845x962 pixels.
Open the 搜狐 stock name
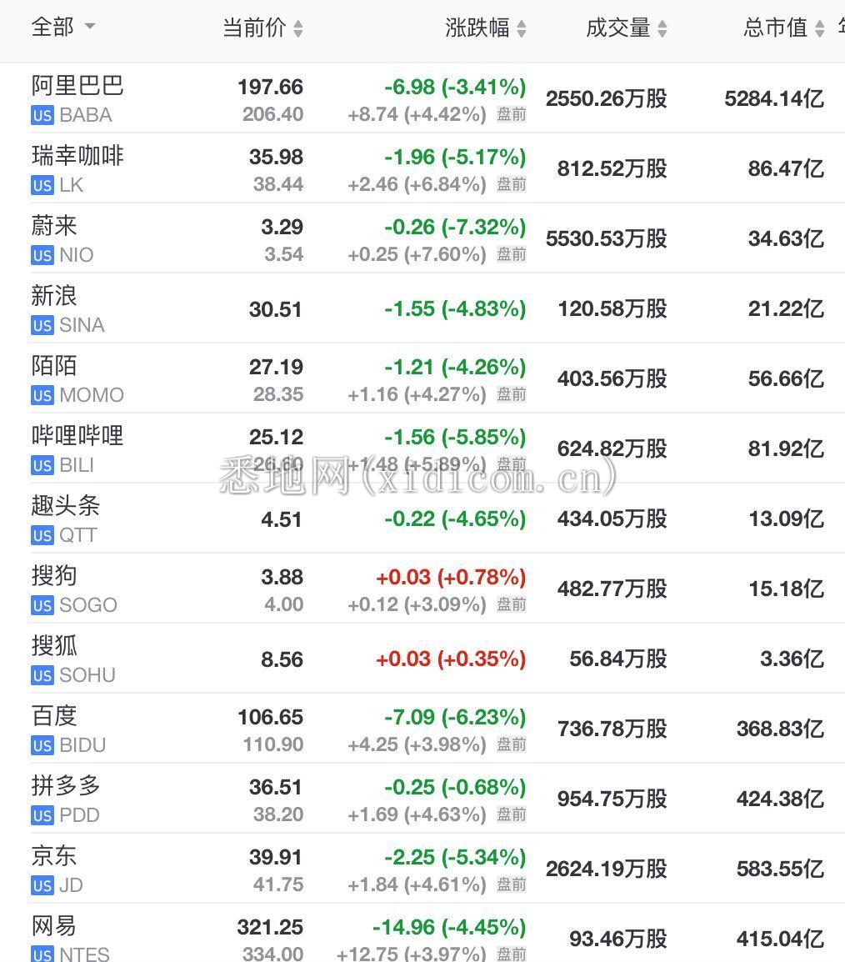[x=54, y=645]
